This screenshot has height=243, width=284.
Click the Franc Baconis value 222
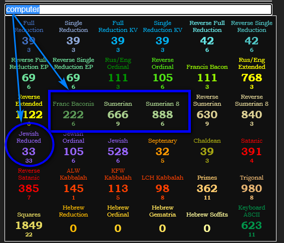tap(73, 115)
